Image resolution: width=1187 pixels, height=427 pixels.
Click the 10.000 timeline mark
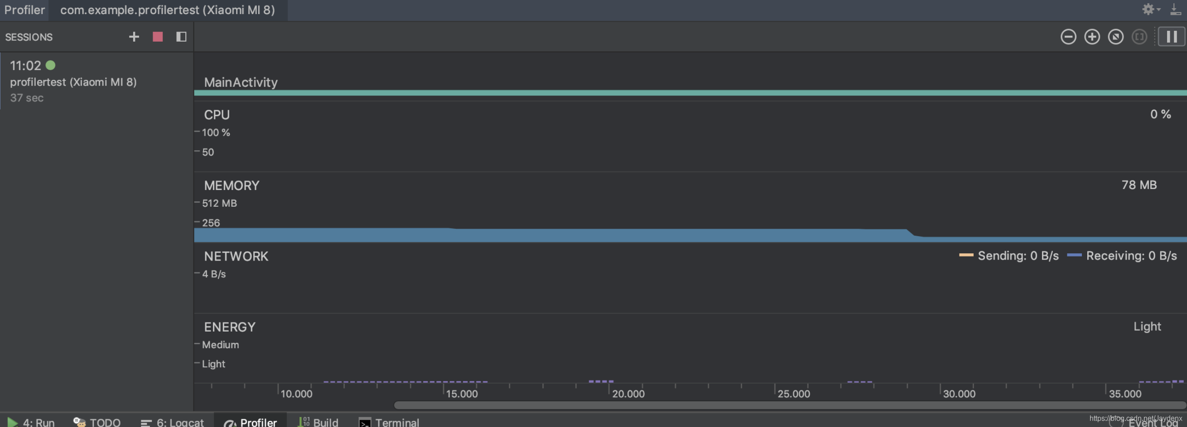tap(296, 394)
